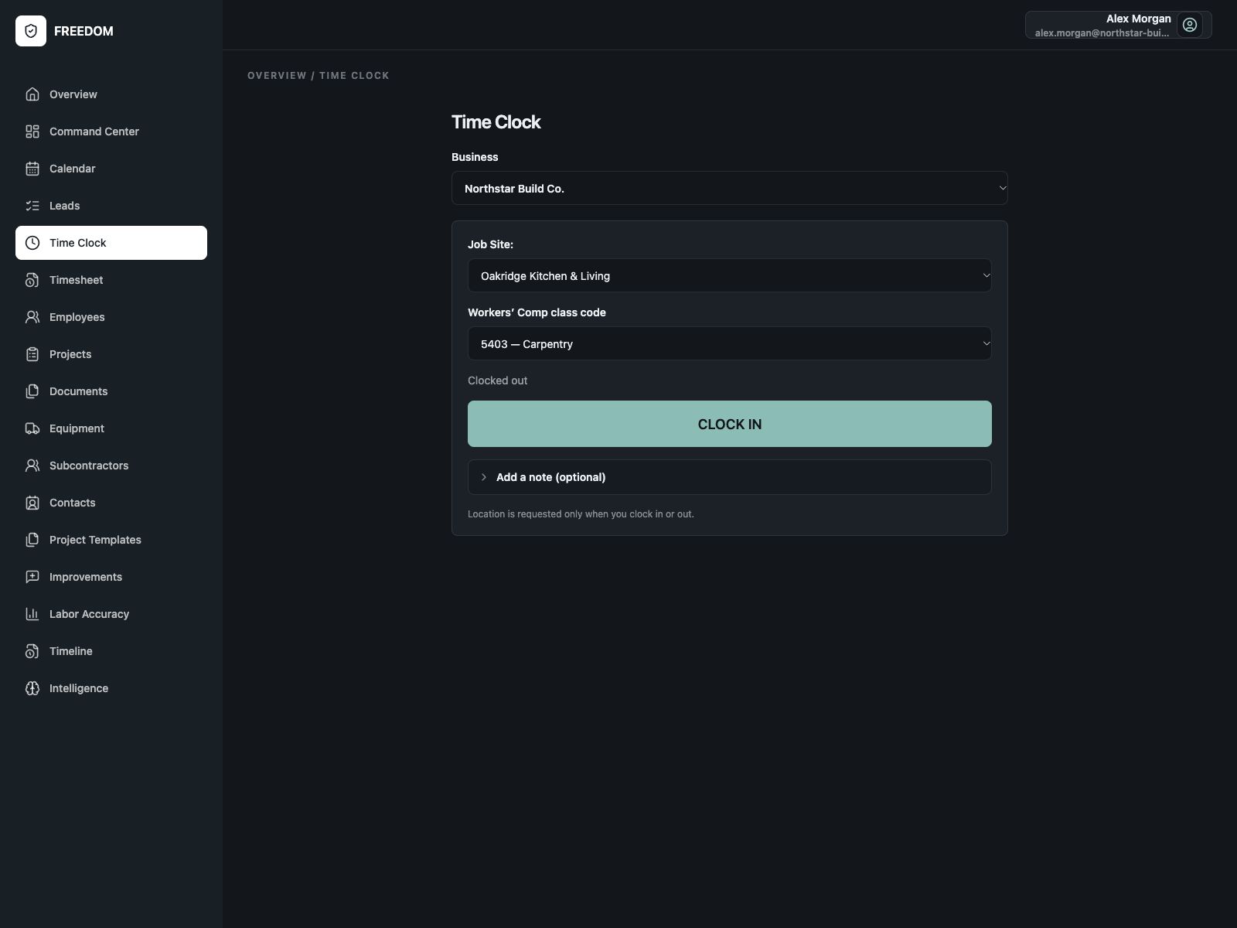The height and width of the screenshot is (928, 1237).
Task: Open the Job Site dropdown
Action: [730, 275]
